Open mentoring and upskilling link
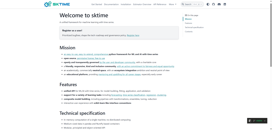The image size is (272, 130). [120, 75]
